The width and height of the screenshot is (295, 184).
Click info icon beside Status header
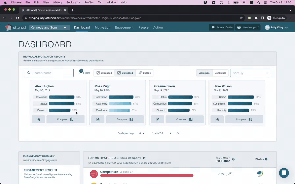coord(266,159)
